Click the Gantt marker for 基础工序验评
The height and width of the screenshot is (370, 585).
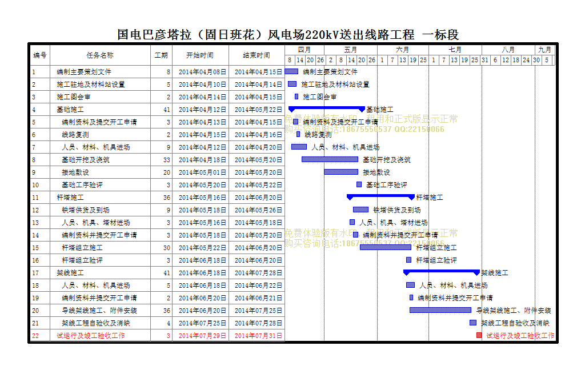359,184
